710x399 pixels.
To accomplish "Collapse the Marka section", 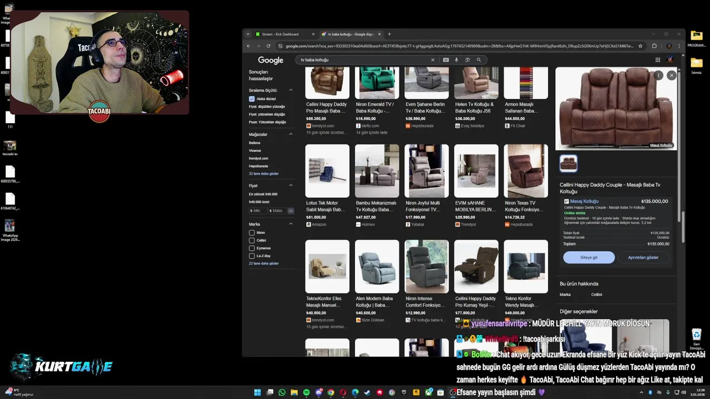I will click(291, 224).
